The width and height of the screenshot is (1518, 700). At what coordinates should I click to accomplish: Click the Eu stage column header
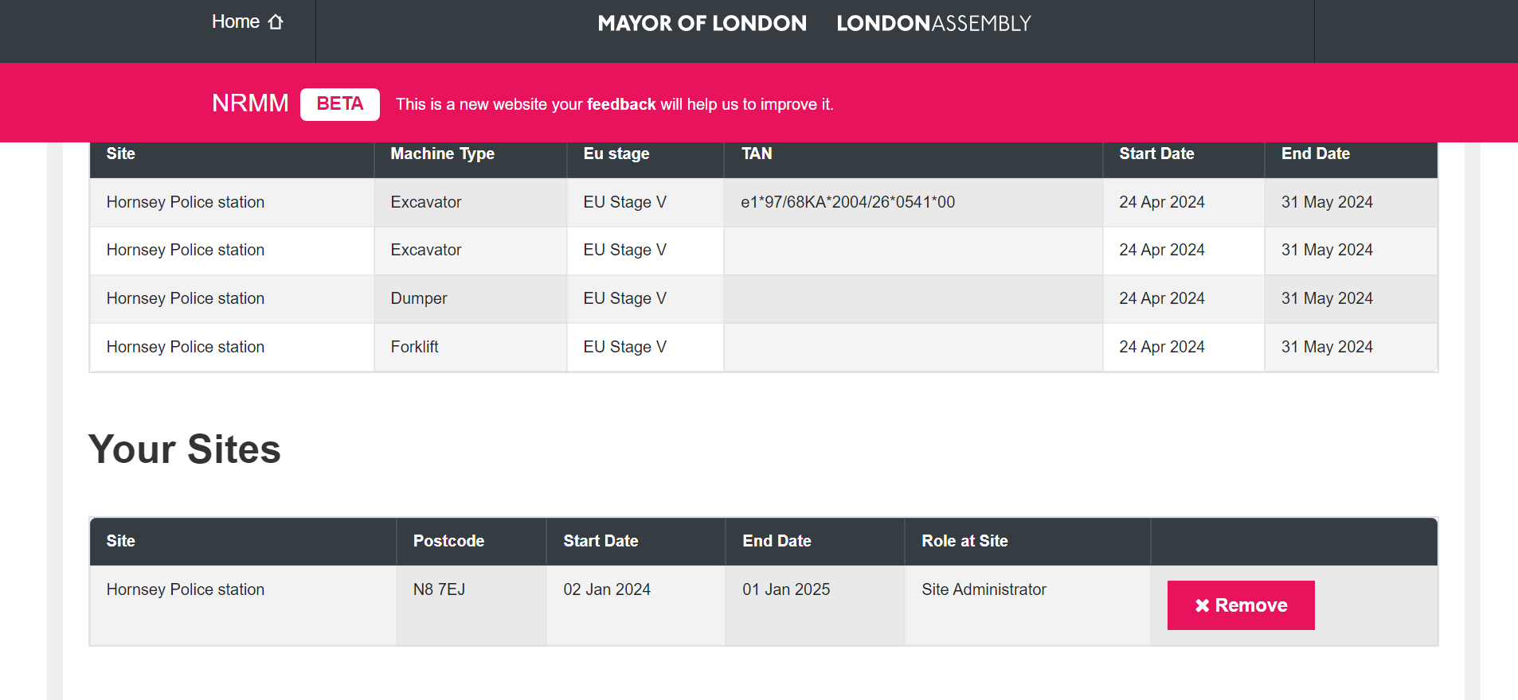pyautogui.click(x=616, y=154)
